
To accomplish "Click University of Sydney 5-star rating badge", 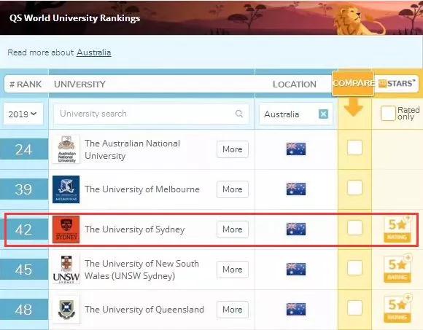I will 397,229.
